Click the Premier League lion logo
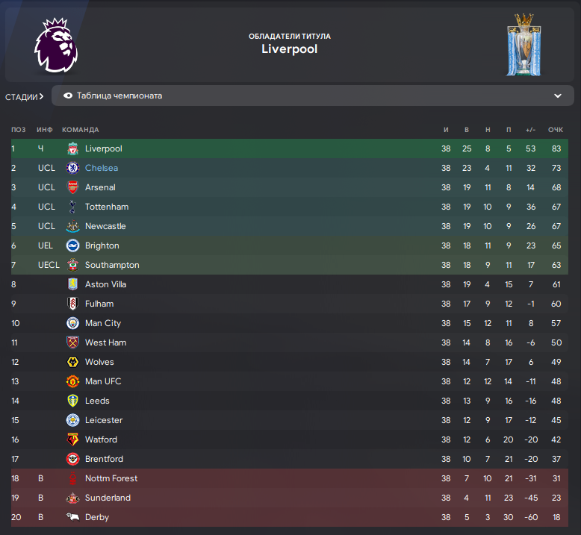 pos(56,46)
